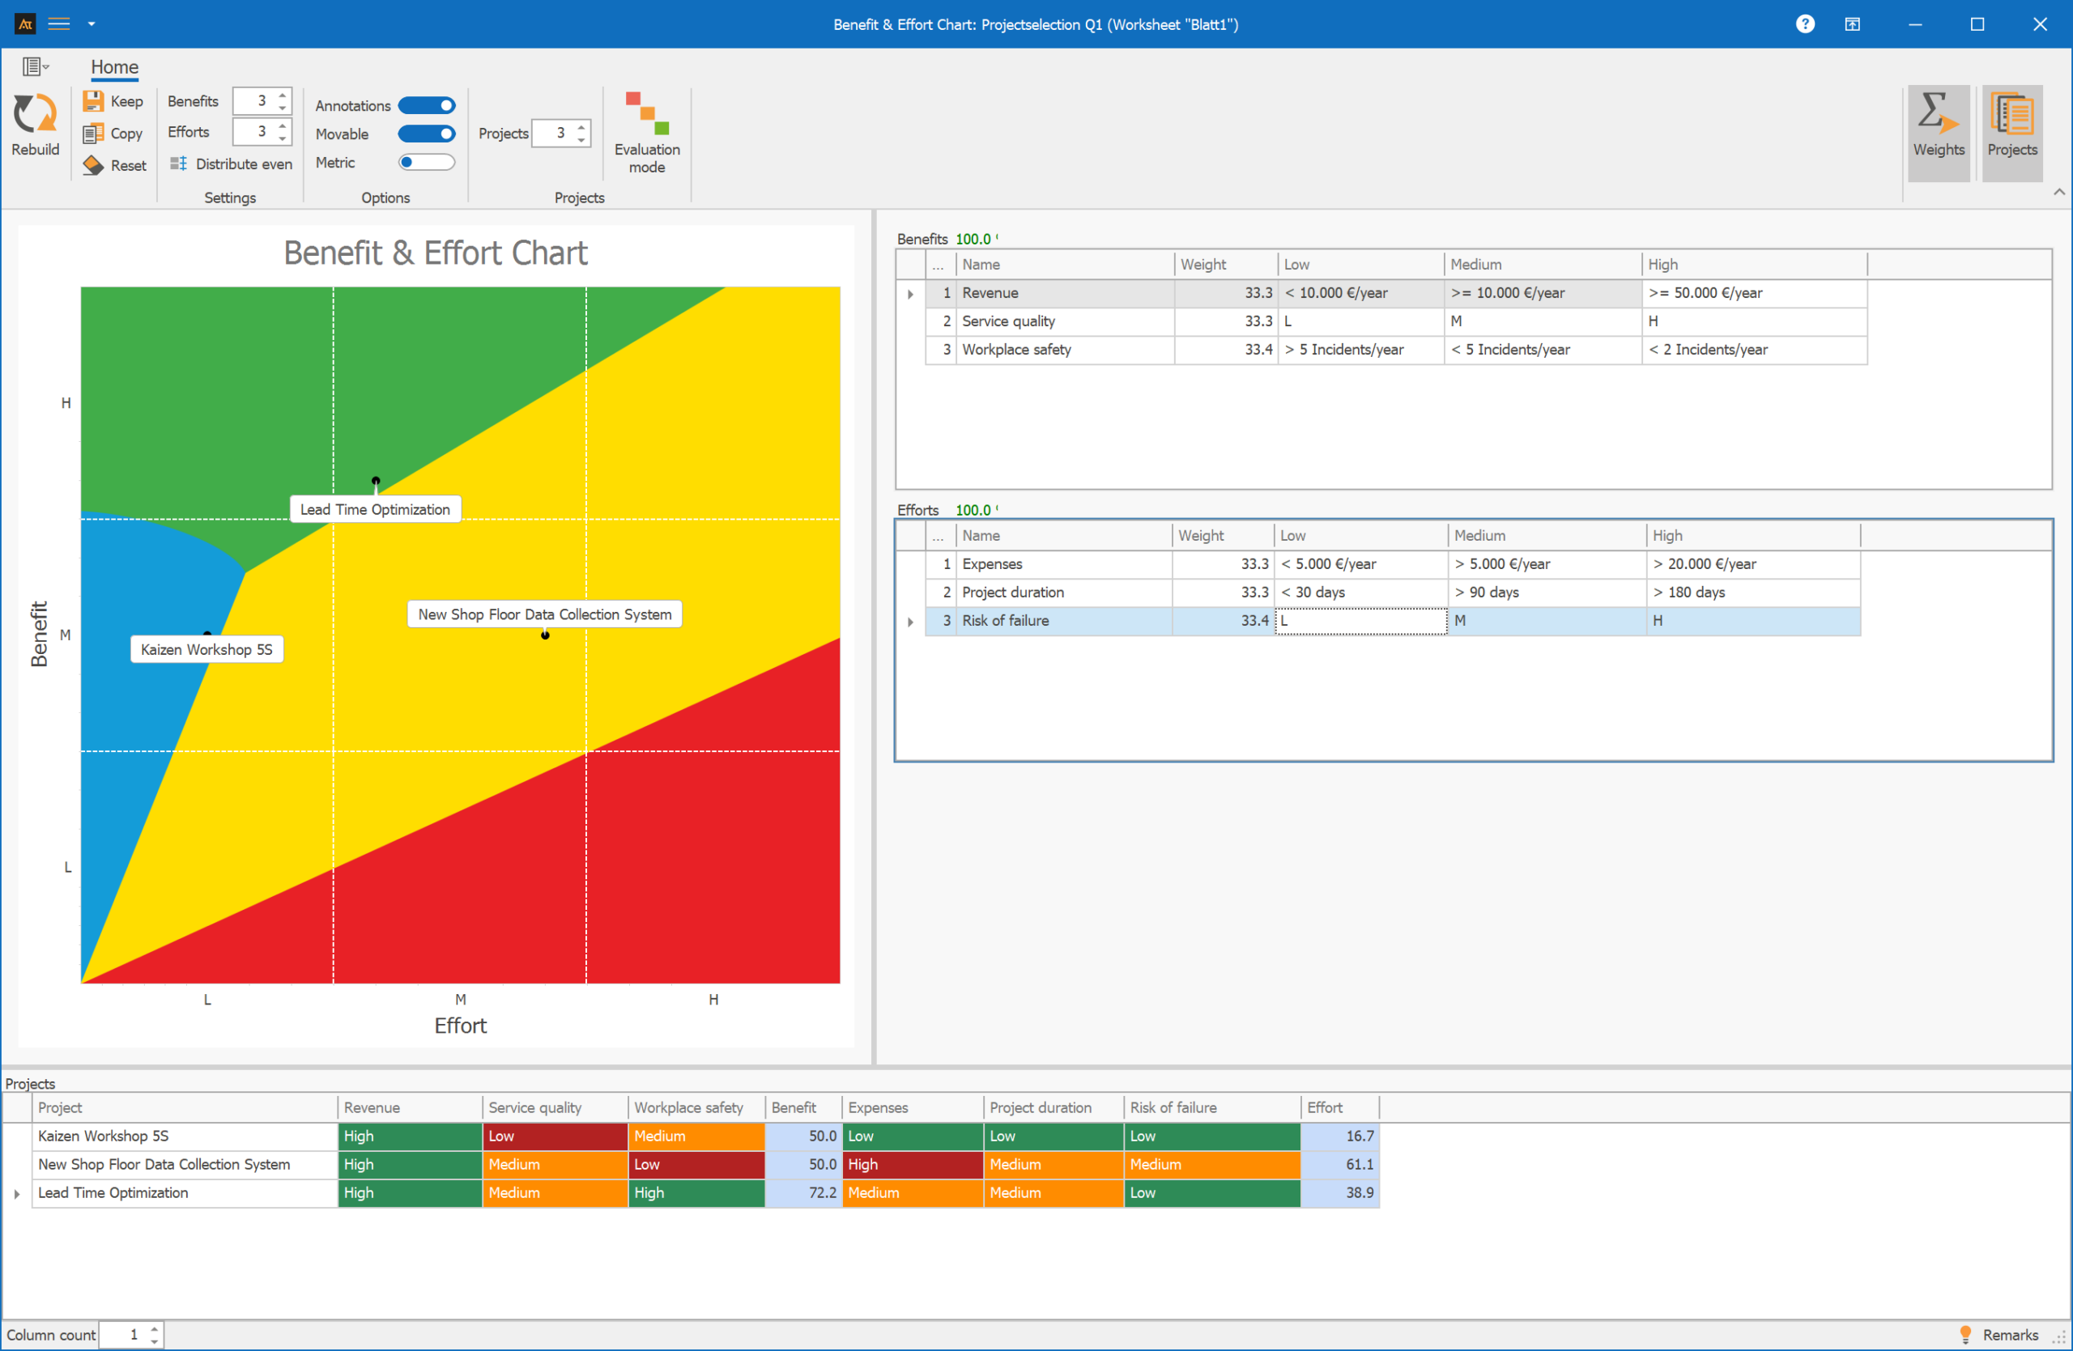This screenshot has width=2073, height=1351.
Task: Click the Copy icon in ribbon
Action: coord(93,134)
